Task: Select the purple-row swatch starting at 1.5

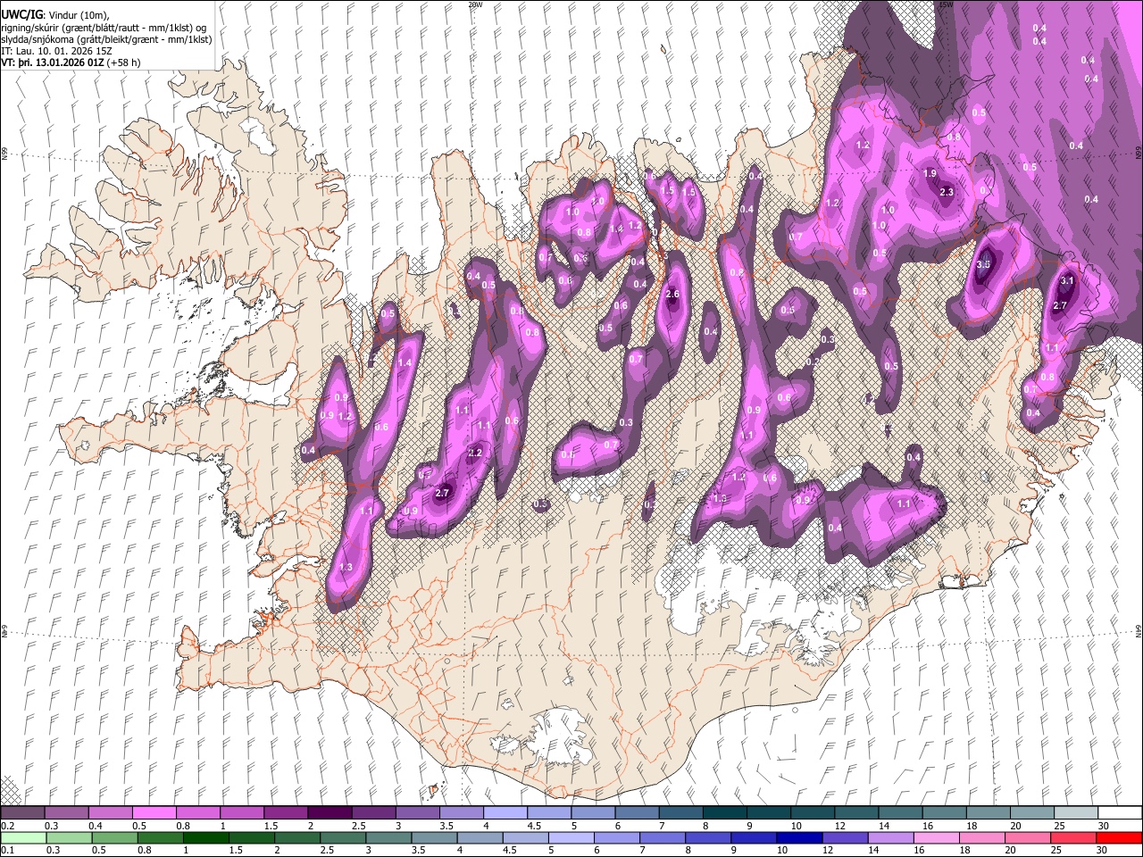Action: (286, 813)
